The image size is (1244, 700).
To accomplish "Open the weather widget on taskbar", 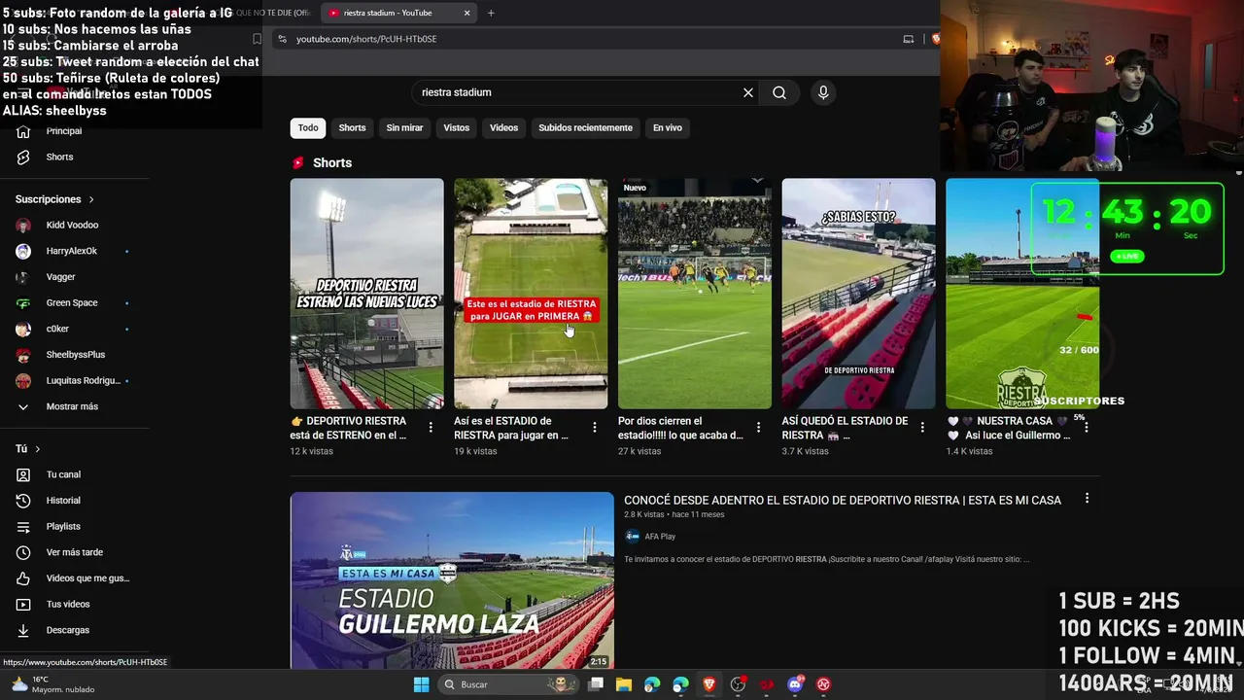I will pyautogui.click(x=53, y=684).
